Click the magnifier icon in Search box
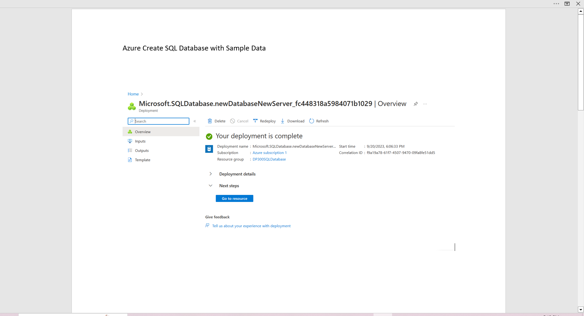 (x=131, y=121)
